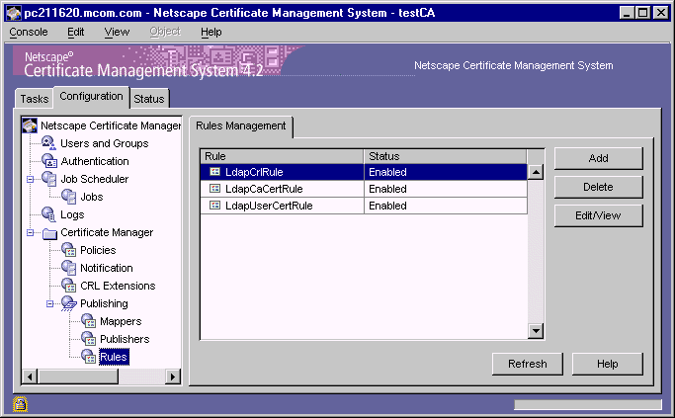Select the Rules Management tab
This screenshot has width=675, height=418.
240,126
